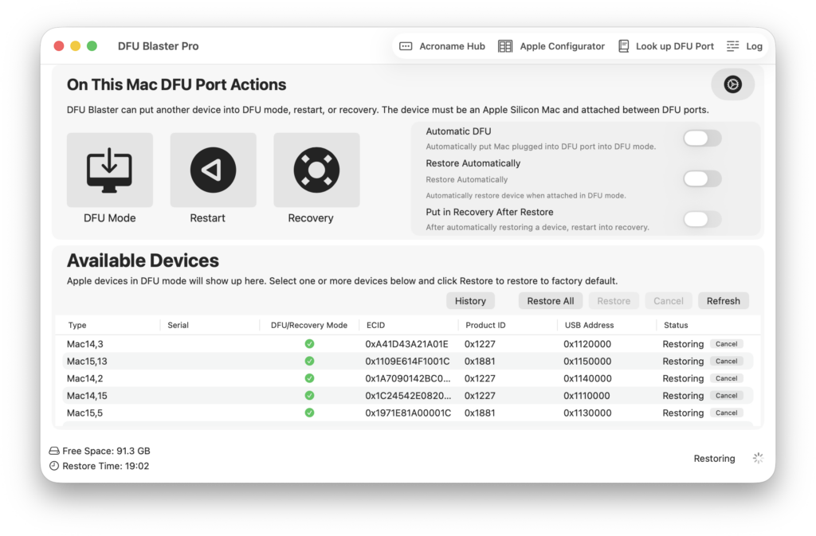Click the Recovery lifebuoy icon
Screen dimensions: 816x536
coord(316,170)
